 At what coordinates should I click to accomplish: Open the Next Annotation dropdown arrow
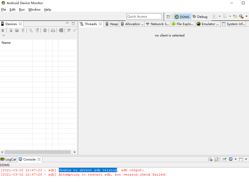point(220,16)
